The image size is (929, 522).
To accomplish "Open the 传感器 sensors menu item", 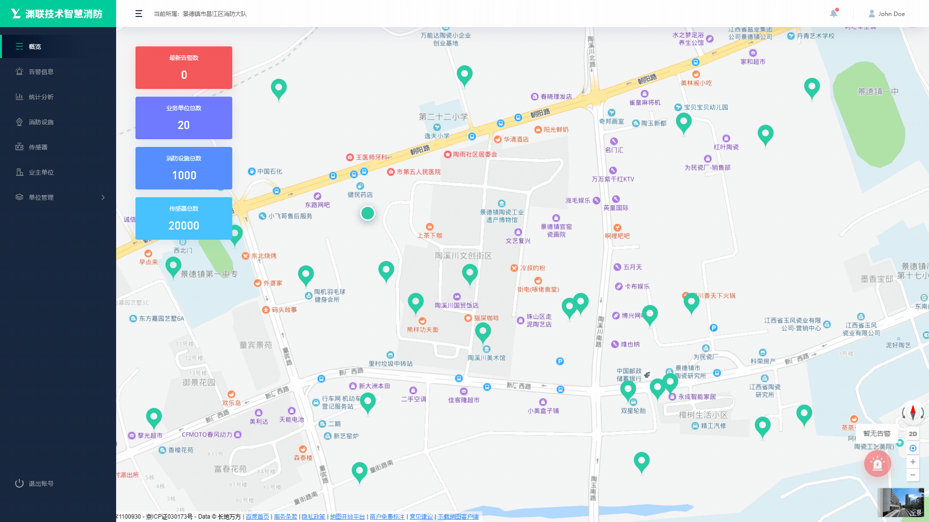I will (x=58, y=147).
